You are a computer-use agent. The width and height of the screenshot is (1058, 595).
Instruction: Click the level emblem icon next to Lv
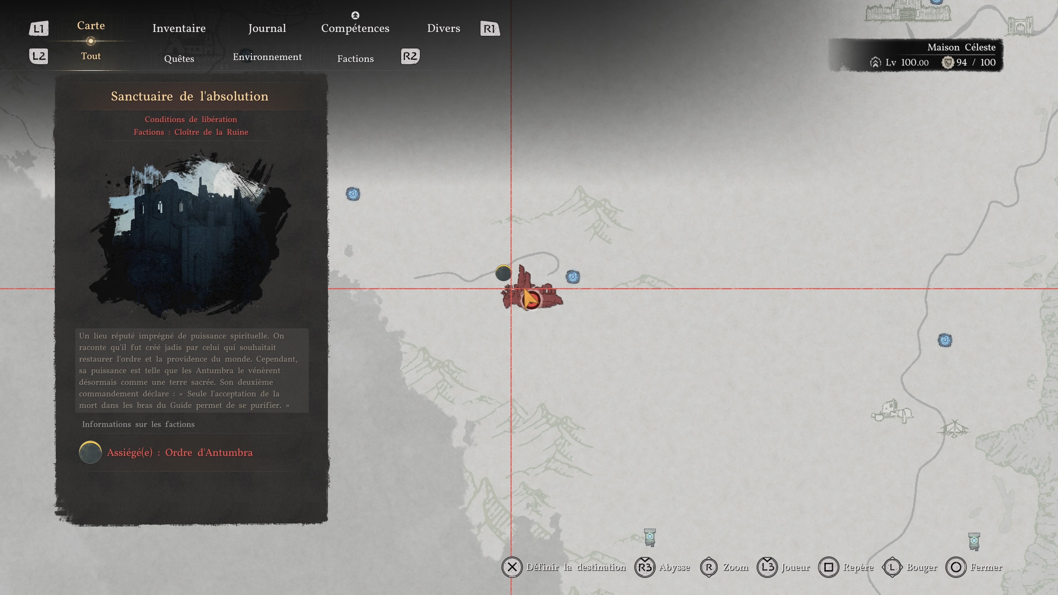875,63
